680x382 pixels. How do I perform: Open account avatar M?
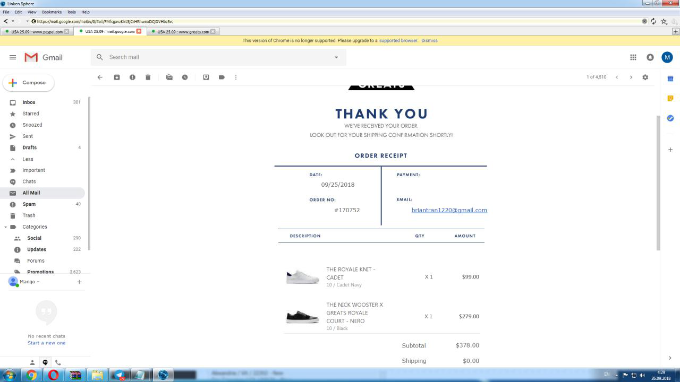(x=667, y=57)
